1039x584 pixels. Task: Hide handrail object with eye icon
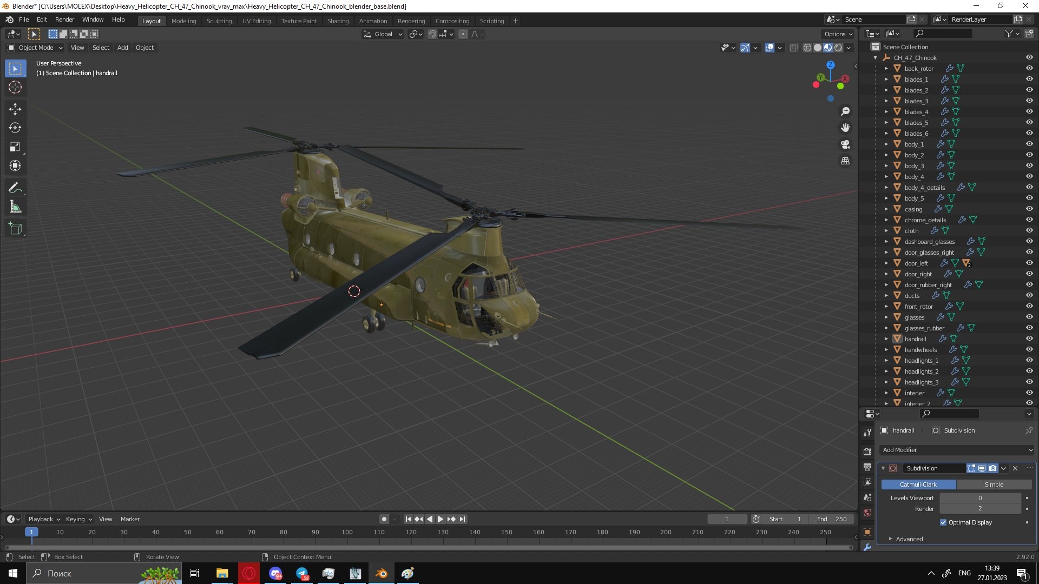coord(1029,339)
